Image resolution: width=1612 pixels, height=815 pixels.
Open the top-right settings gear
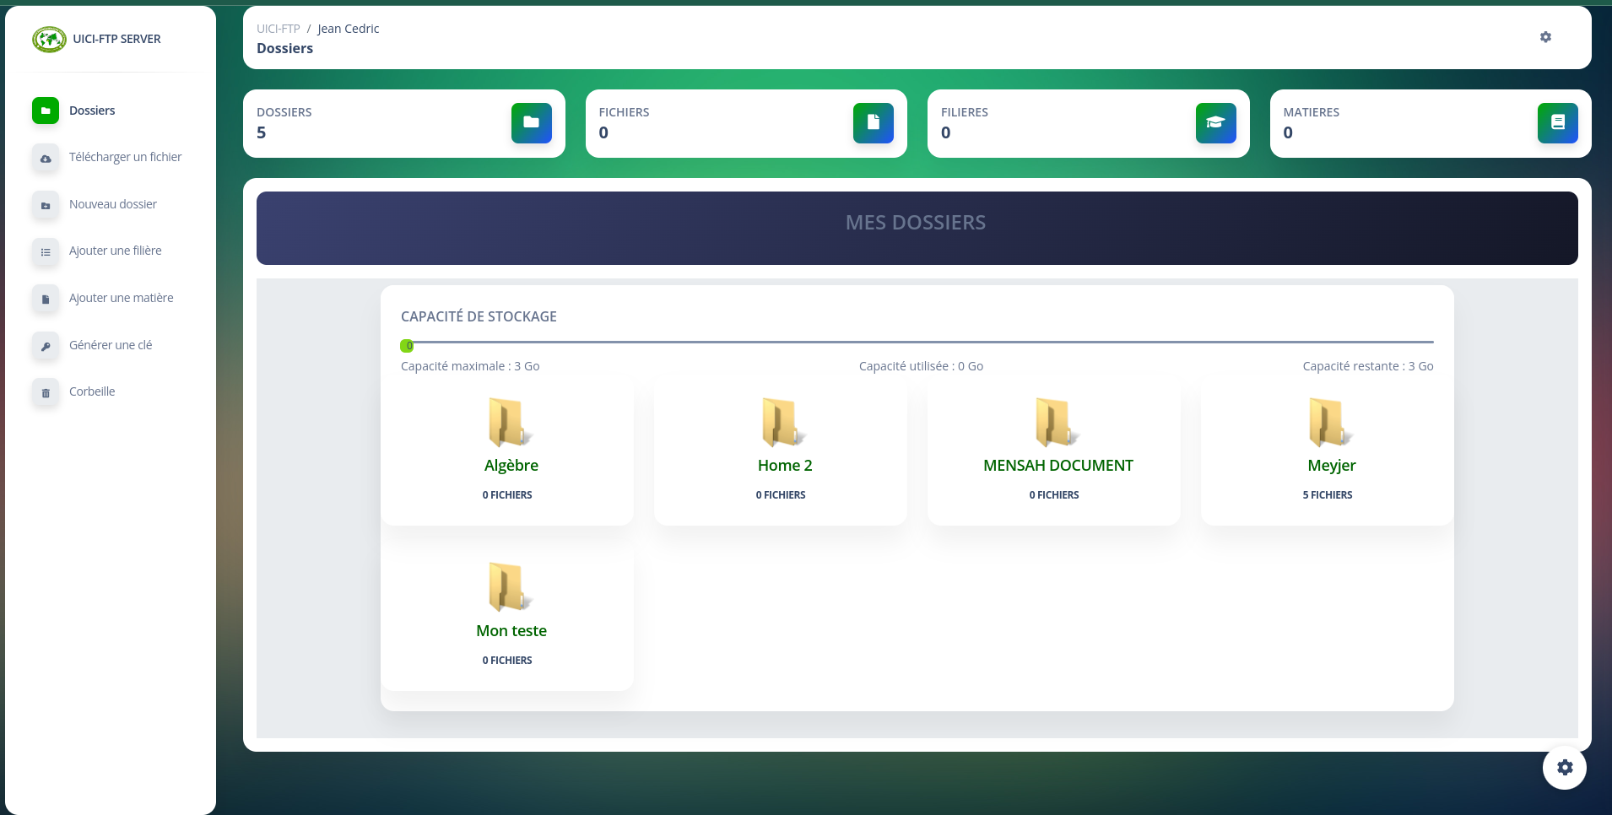pyautogui.click(x=1545, y=37)
